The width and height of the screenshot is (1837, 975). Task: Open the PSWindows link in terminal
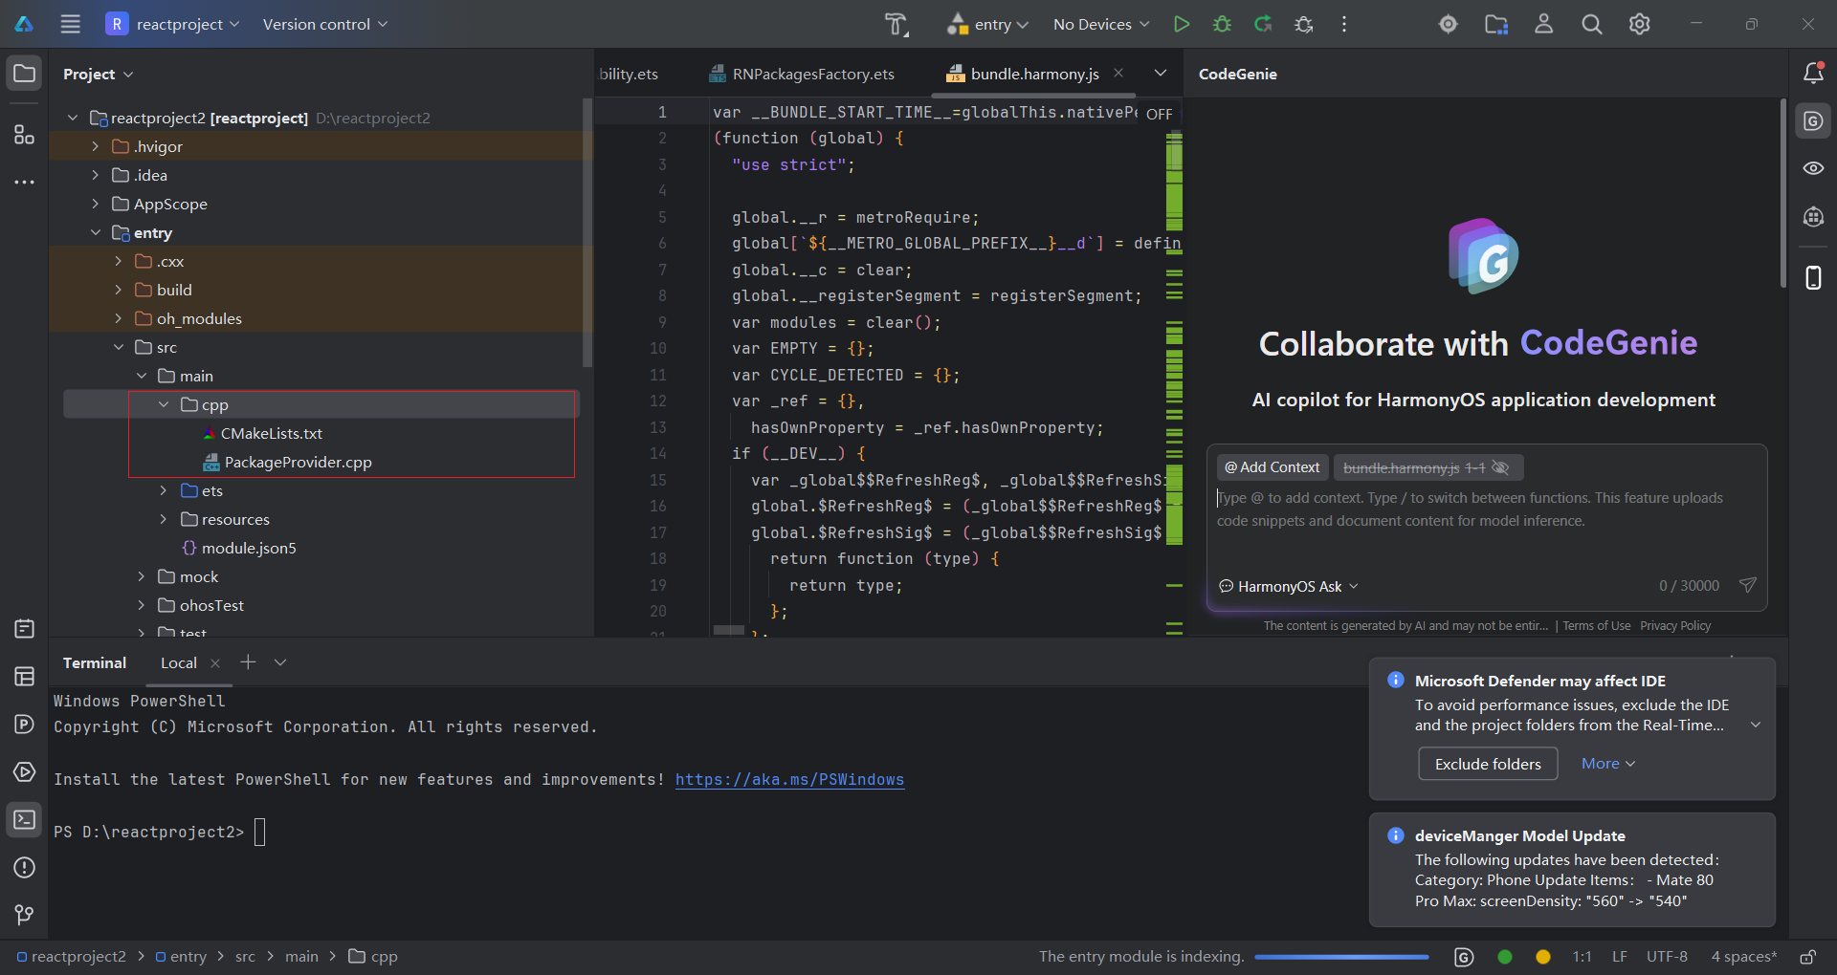click(x=789, y=779)
